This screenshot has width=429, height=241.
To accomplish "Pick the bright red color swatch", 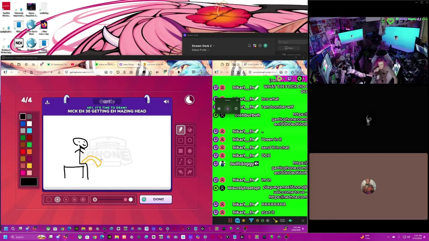I will pos(22,152).
